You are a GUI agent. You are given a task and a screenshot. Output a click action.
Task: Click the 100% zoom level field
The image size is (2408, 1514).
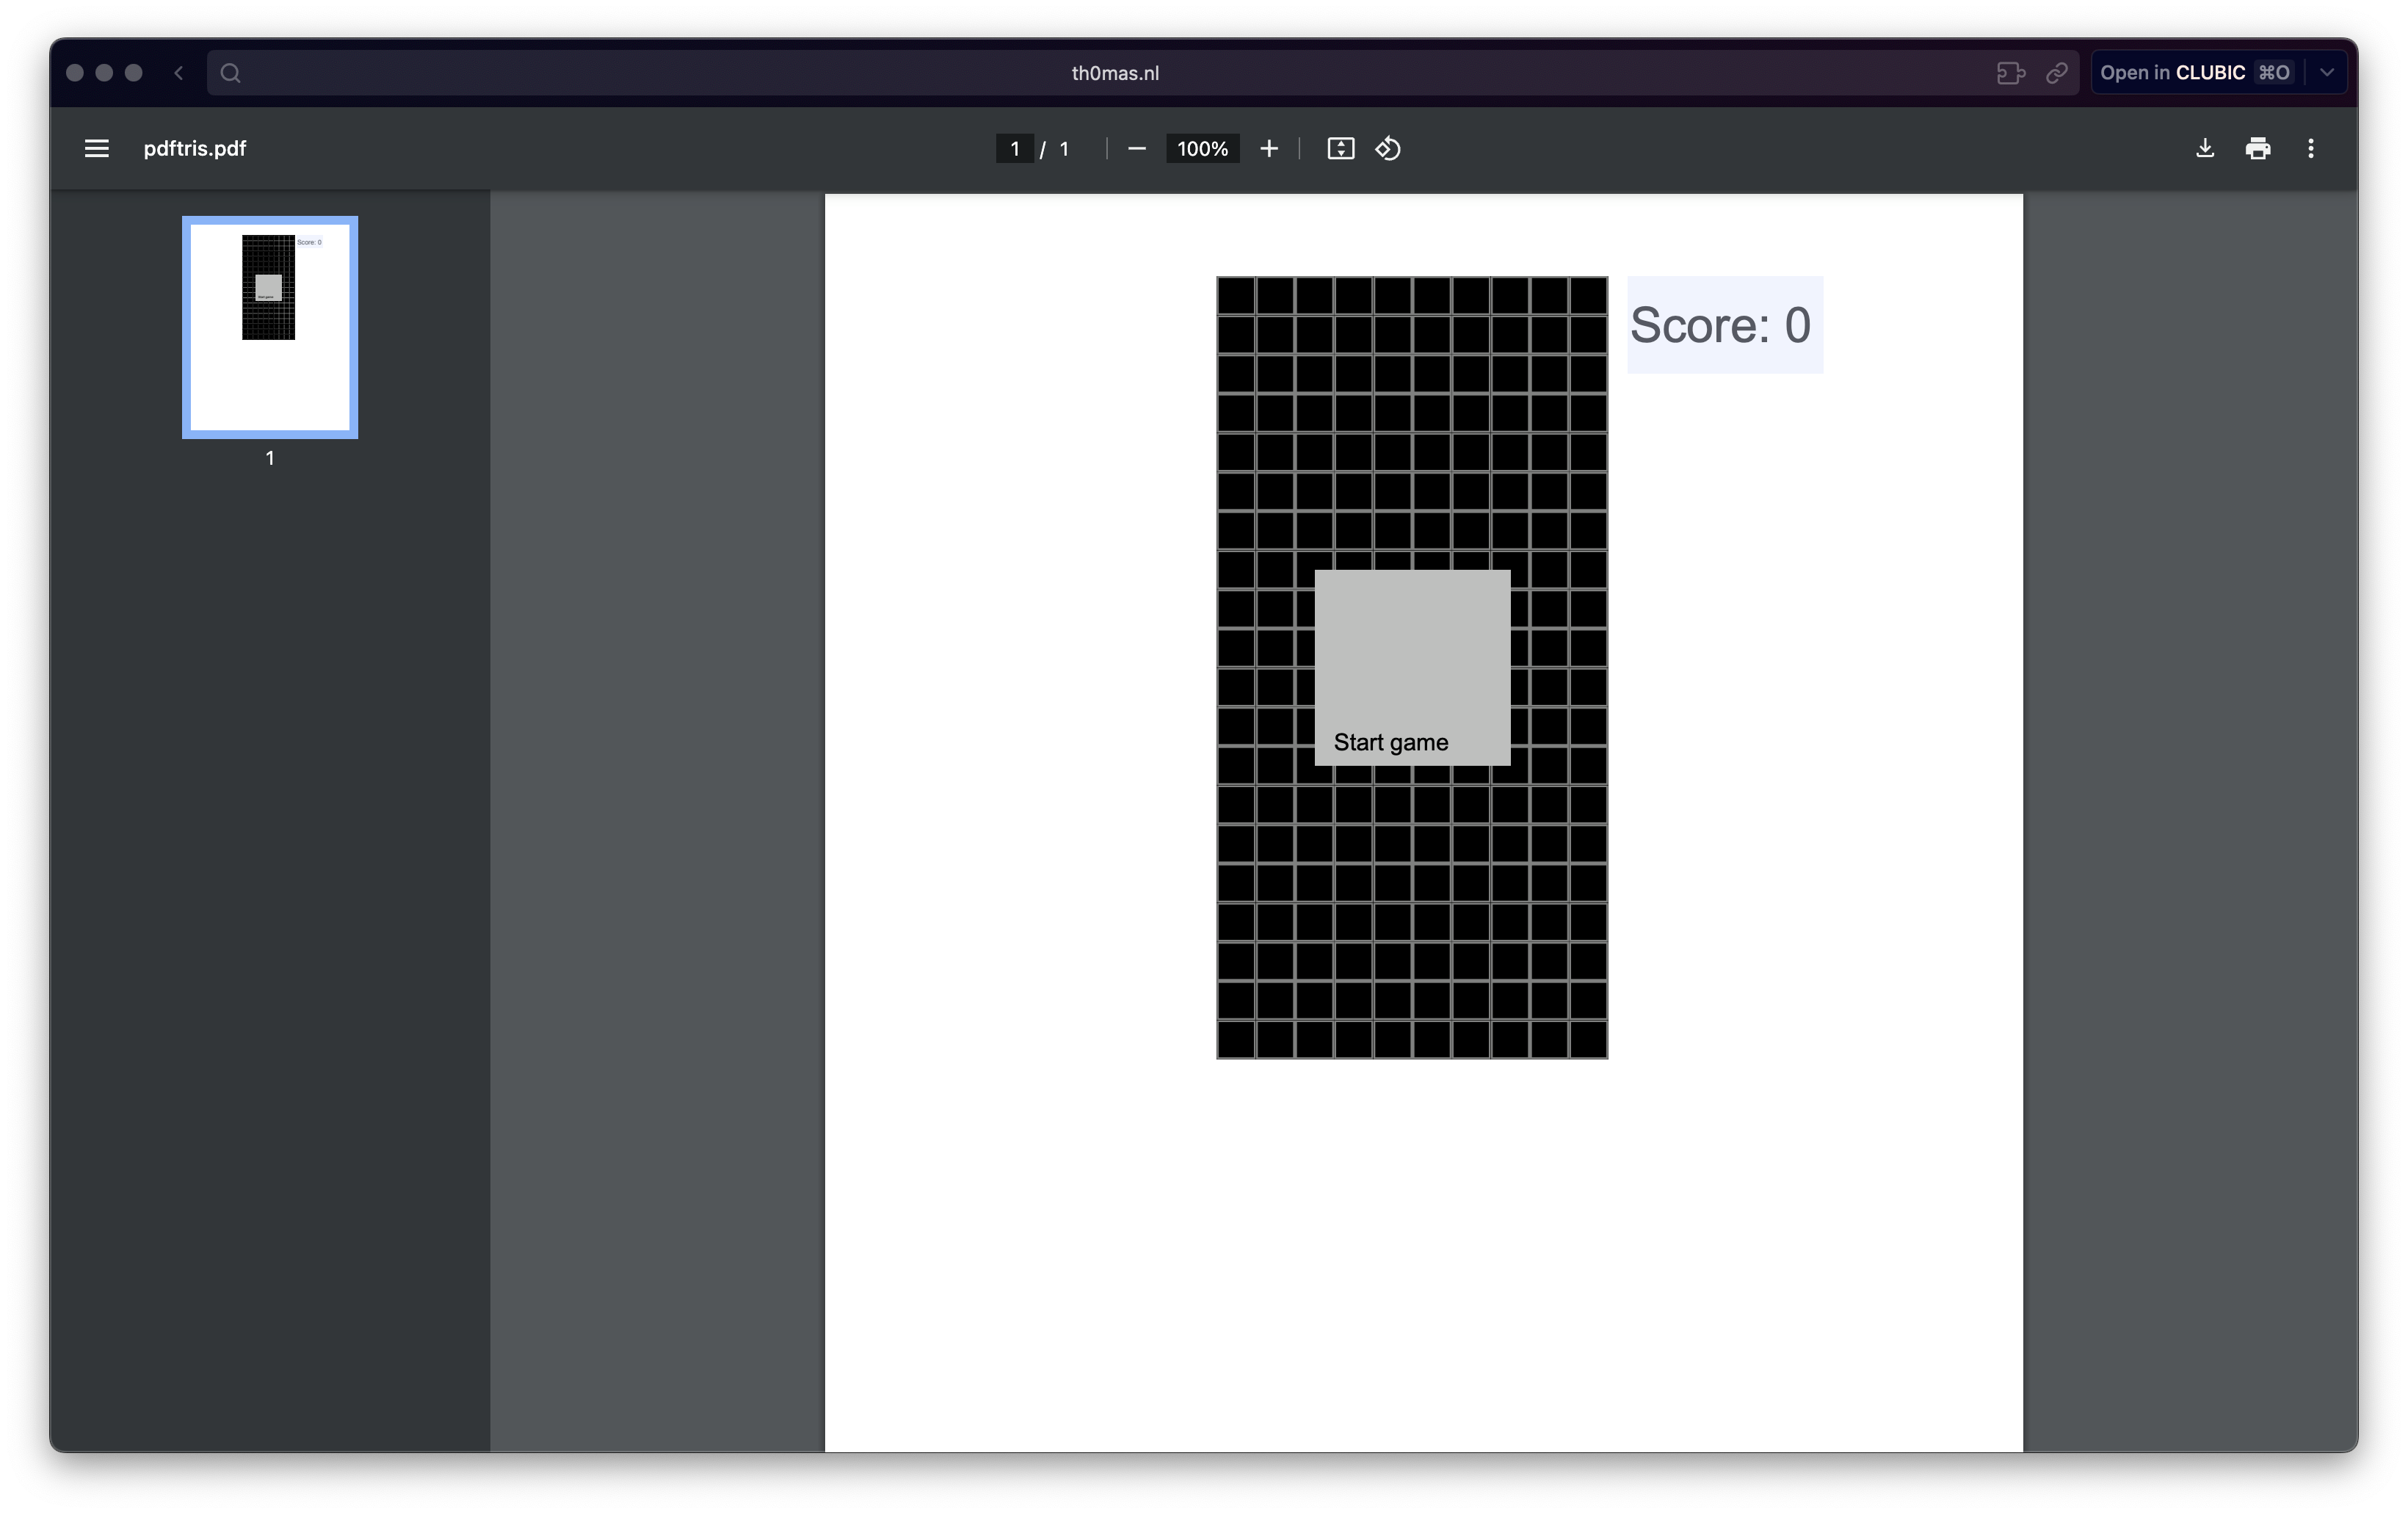[x=1201, y=148]
